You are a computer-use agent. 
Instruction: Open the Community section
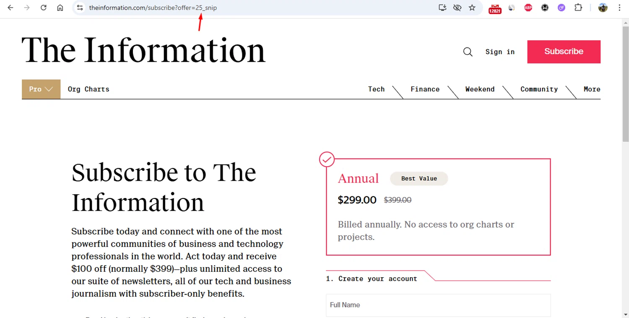tap(539, 89)
